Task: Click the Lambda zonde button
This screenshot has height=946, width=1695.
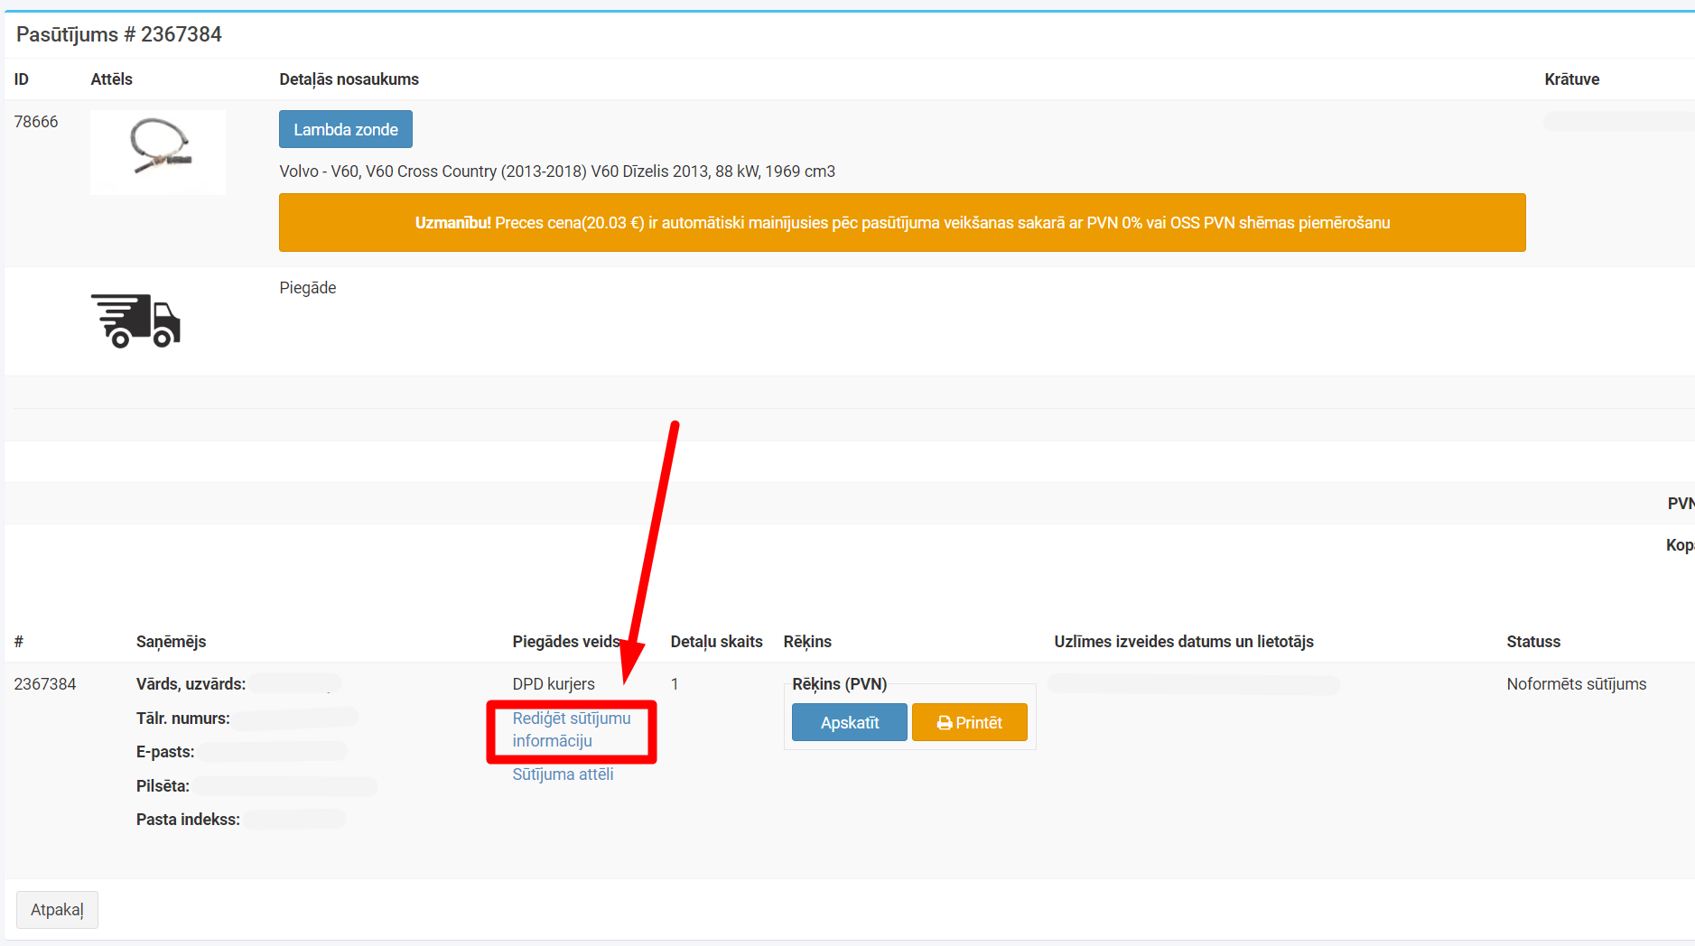Action: pyautogui.click(x=345, y=129)
